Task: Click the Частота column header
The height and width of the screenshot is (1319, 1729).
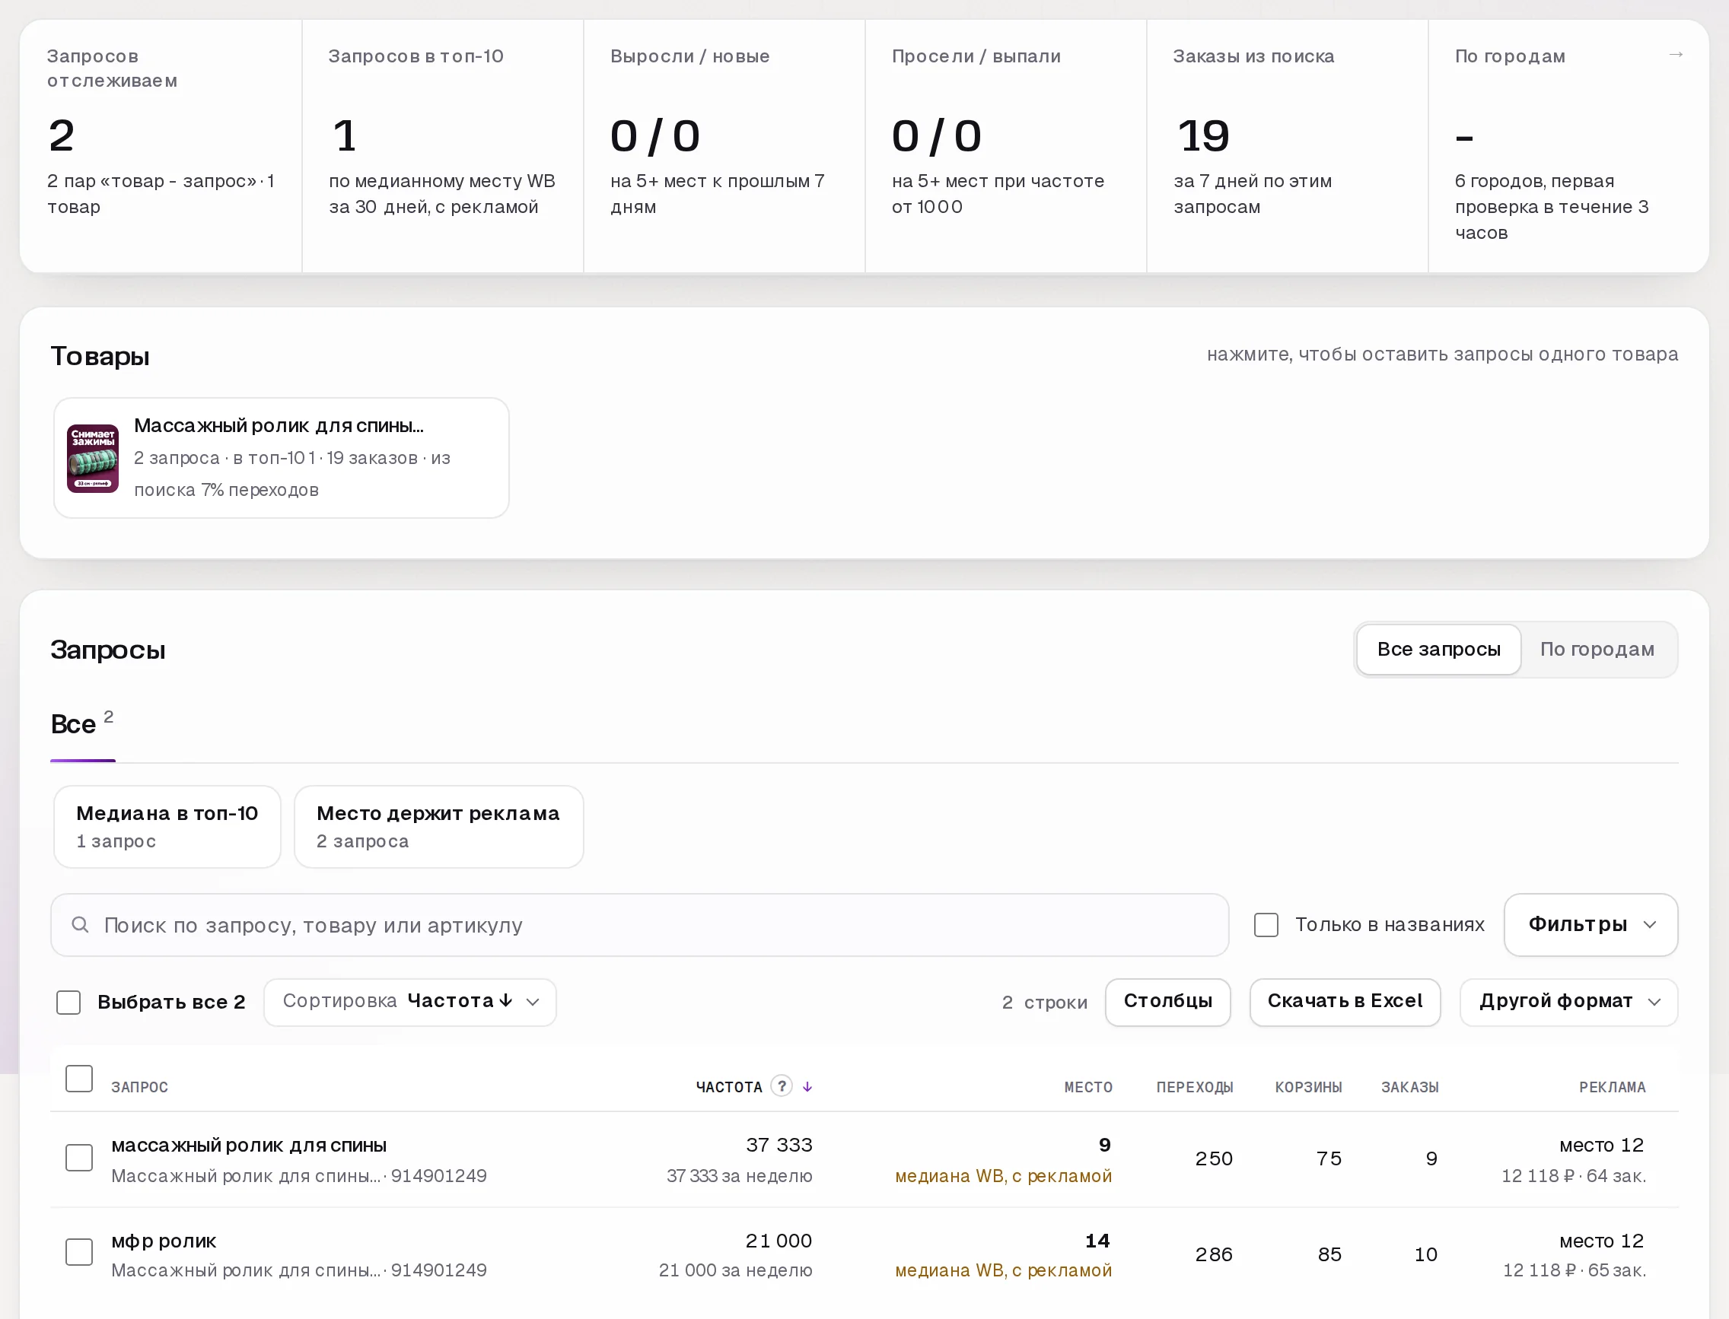Action: (729, 1086)
